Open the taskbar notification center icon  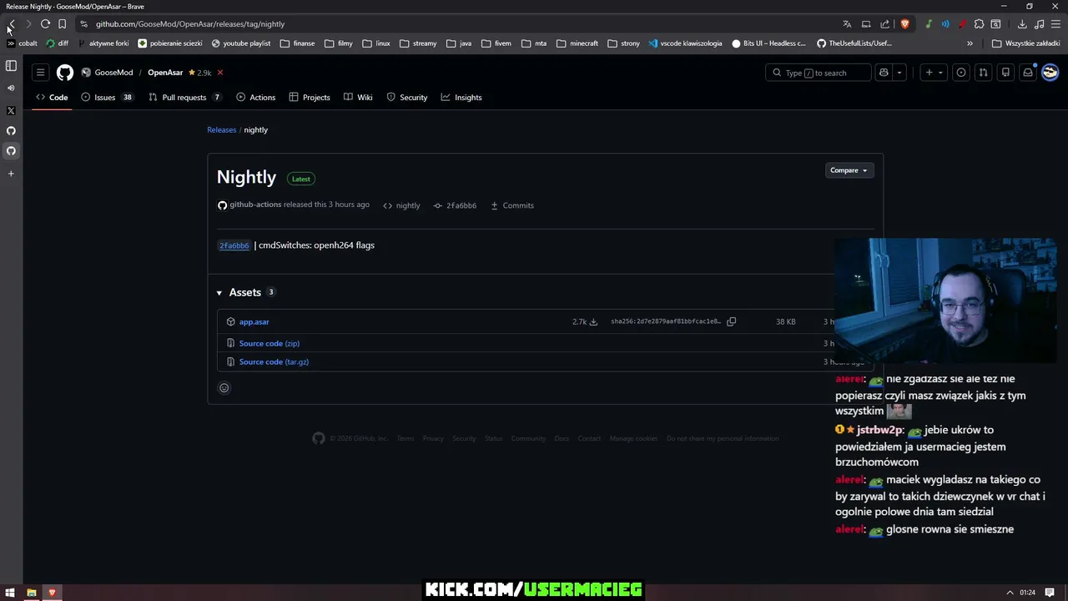[x=1050, y=593]
